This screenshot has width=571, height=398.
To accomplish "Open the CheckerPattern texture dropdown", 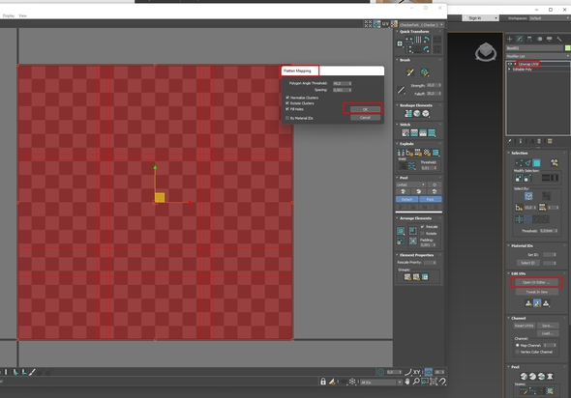I will pyautogui.click(x=421, y=25).
